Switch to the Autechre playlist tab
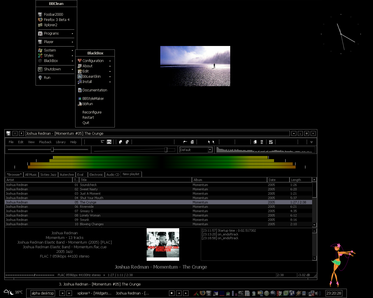 click(67, 175)
